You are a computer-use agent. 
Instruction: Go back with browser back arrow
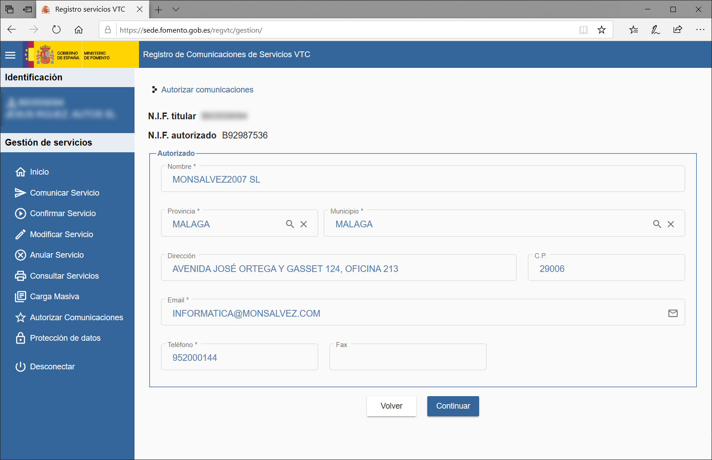12,30
